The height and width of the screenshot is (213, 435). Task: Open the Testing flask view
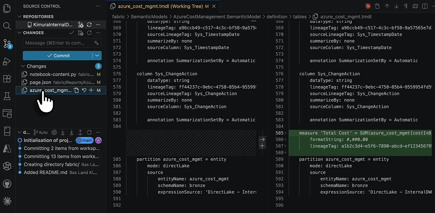pos(7,96)
